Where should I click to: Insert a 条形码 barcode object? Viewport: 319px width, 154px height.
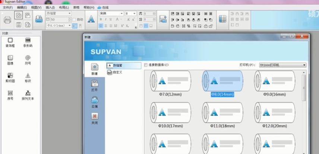click(x=28, y=42)
